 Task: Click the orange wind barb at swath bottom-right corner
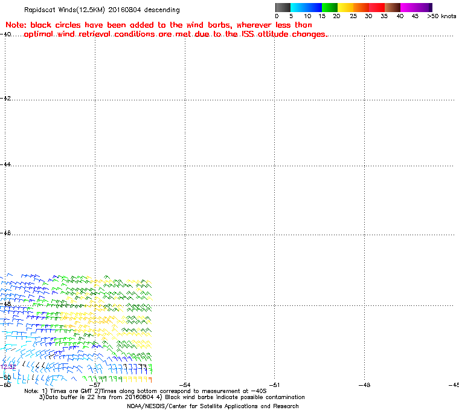(150, 380)
